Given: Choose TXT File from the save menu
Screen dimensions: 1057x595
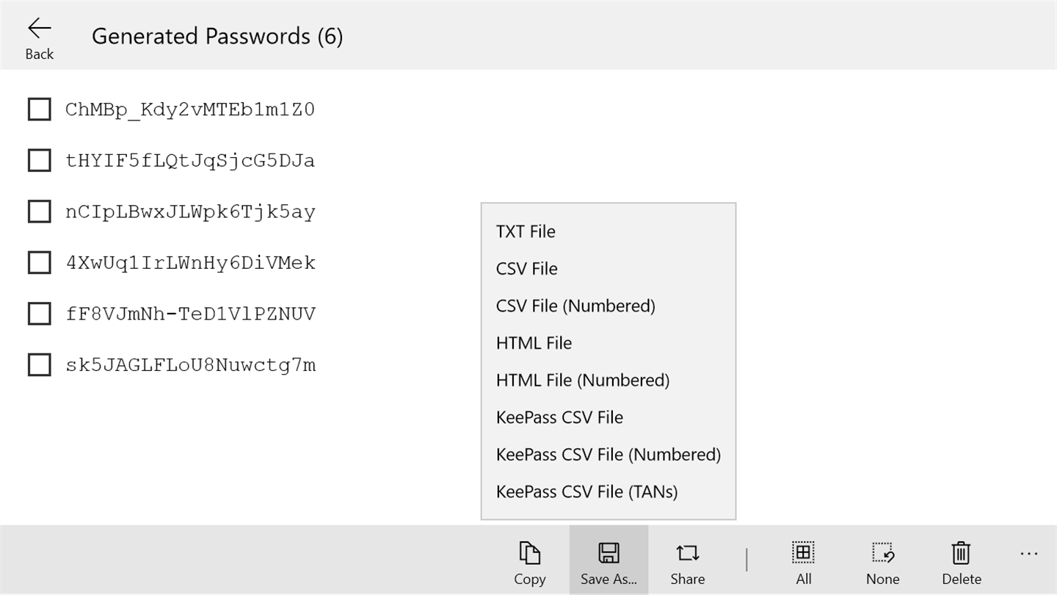Looking at the screenshot, I should [526, 231].
